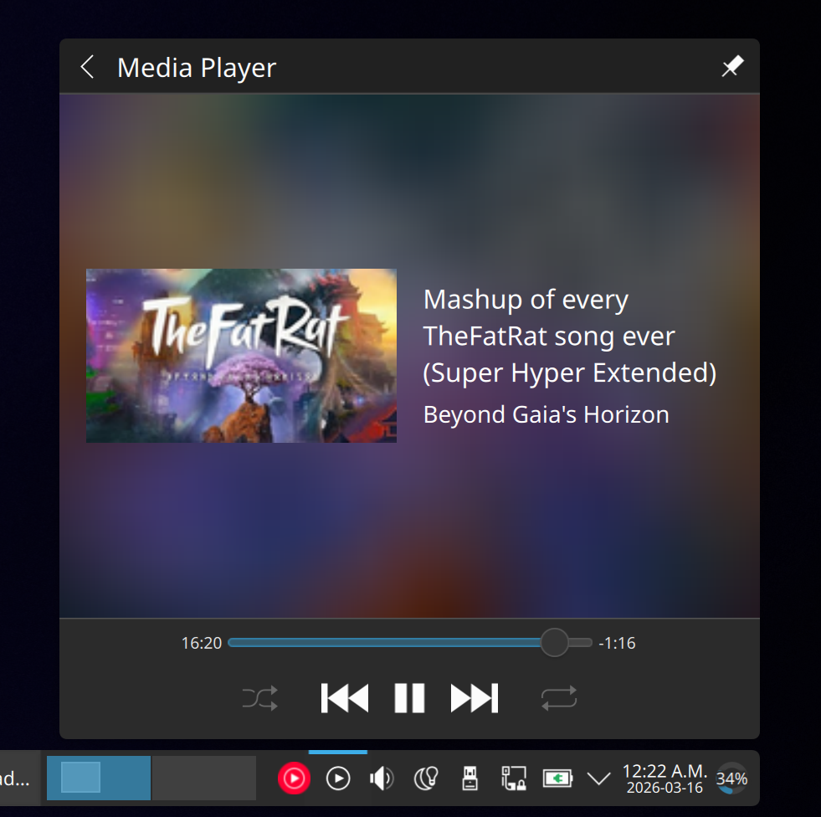The width and height of the screenshot is (821, 817).
Task: Toggle repeat playback mode
Action: [x=559, y=698]
